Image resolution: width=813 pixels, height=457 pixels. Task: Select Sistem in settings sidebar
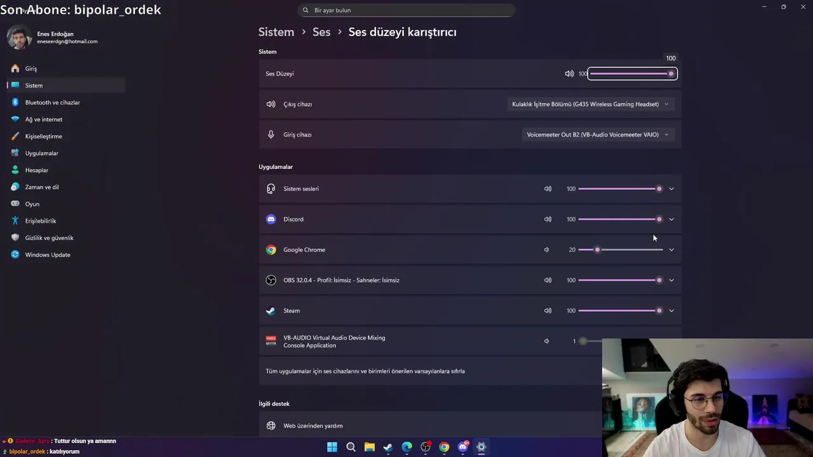(66, 85)
